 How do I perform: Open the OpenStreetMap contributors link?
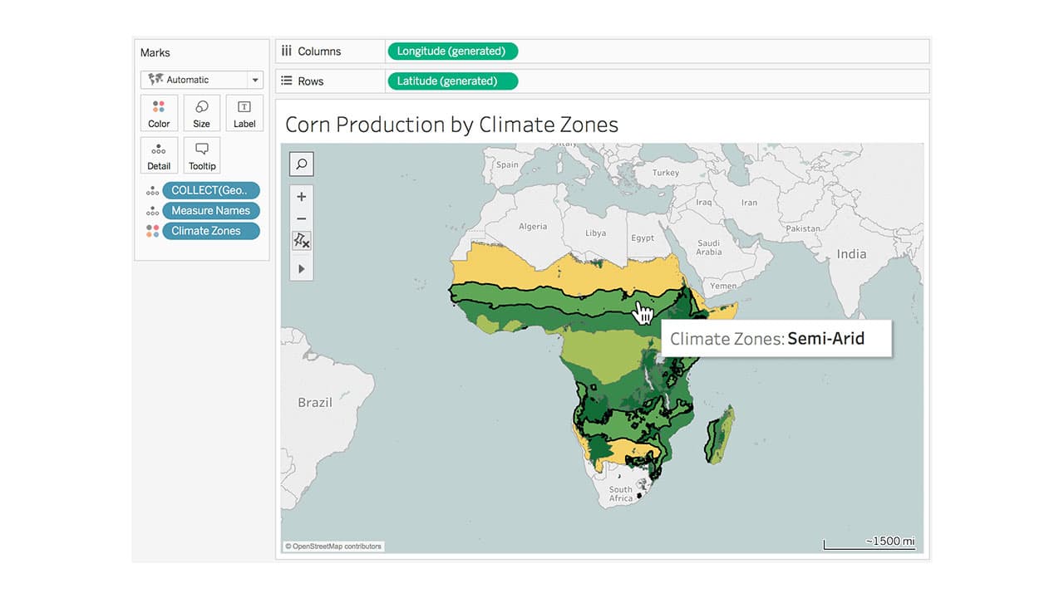coord(333,547)
